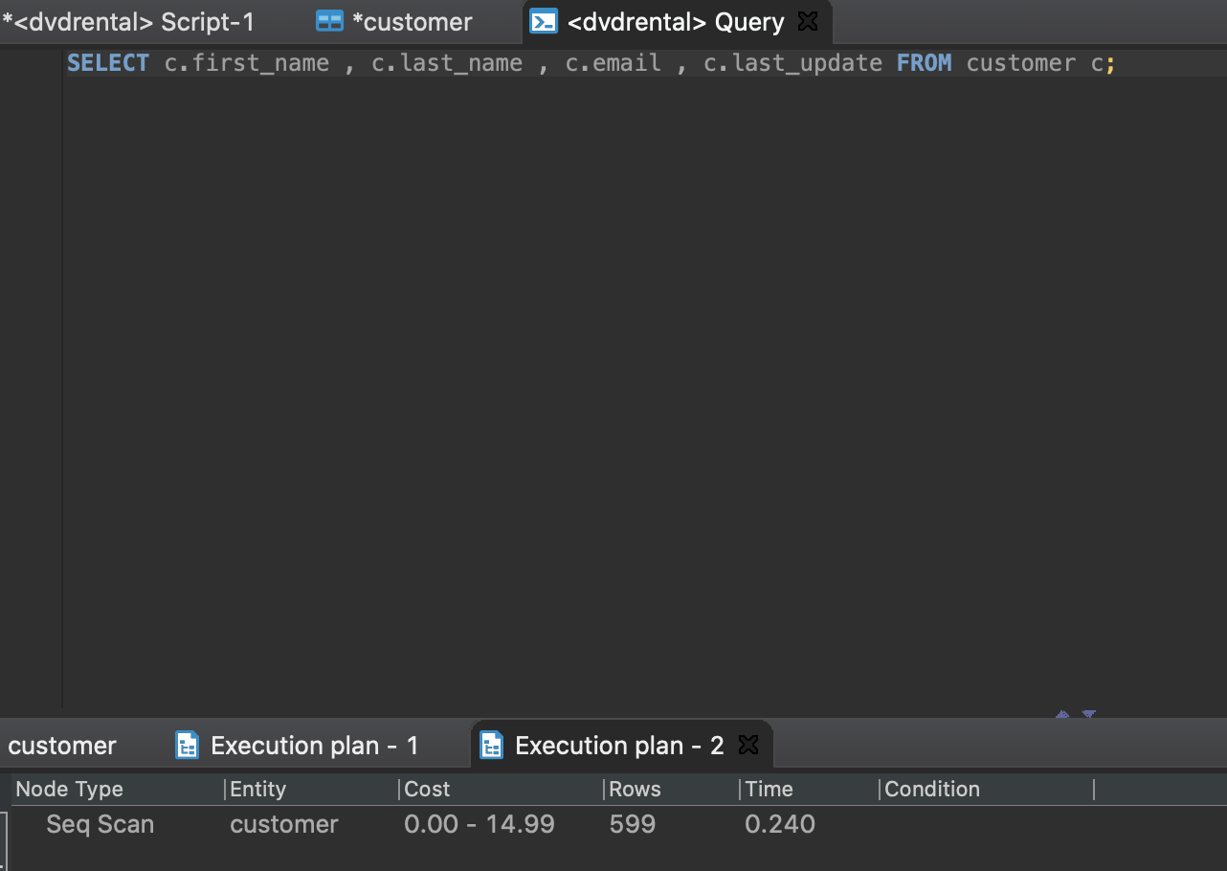Viewport: 1227px width, 871px height.
Task: Select the Seq Scan plan node
Action: pyautogui.click(x=100, y=824)
